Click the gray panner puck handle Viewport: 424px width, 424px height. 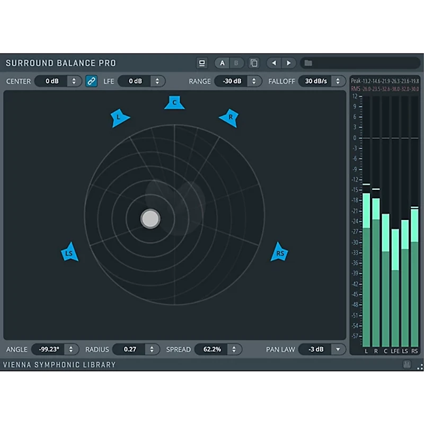(151, 219)
